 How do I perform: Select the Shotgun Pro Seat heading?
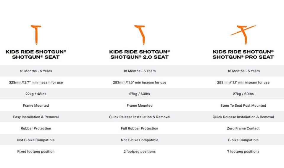pos(243,55)
